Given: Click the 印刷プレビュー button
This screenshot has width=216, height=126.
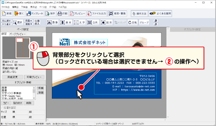Looking at the screenshot, I should [x=34, y=77].
